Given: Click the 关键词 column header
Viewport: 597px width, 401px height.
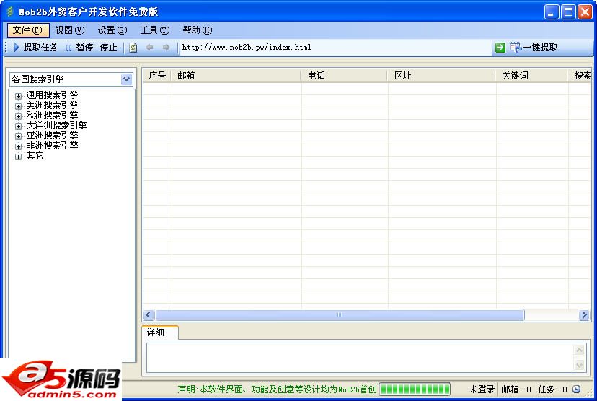Looking at the screenshot, I should tap(532, 76).
